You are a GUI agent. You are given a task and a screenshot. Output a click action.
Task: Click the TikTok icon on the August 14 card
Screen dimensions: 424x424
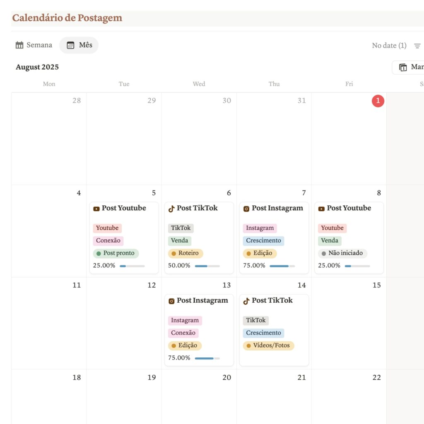pos(246,301)
